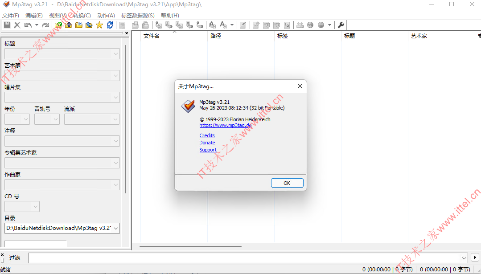Image resolution: width=481 pixels, height=274 pixels.
Task: Expand the CD 号 dropdown
Action: coord(36,206)
